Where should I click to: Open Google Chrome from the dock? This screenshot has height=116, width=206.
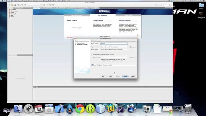(x=80, y=109)
